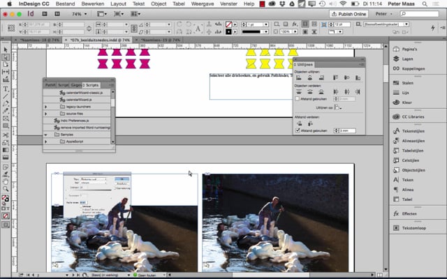Click the Wi-Fi status icon
Image resolution: width=447 pixels, height=279 pixels.
343,4
